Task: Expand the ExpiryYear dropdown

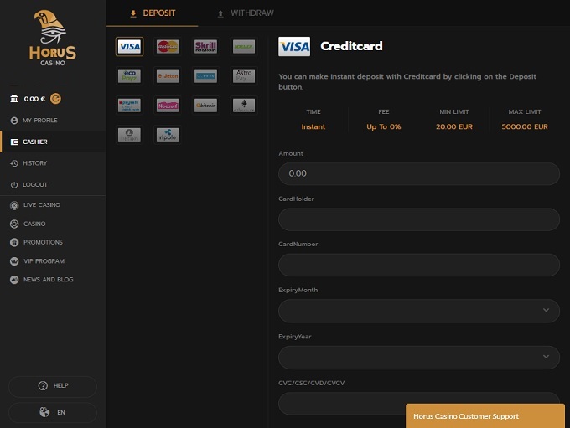Action: (x=418, y=357)
